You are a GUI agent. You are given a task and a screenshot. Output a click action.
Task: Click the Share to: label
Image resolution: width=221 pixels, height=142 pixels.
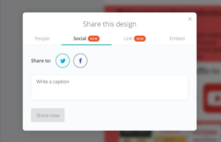coord(41,61)
